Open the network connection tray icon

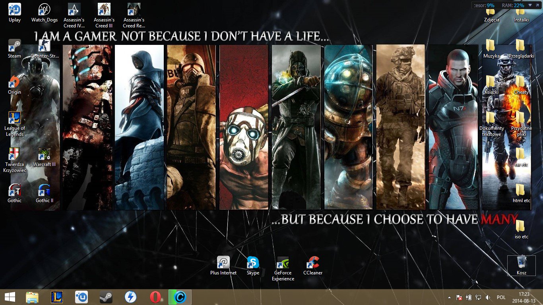[478, 297]
